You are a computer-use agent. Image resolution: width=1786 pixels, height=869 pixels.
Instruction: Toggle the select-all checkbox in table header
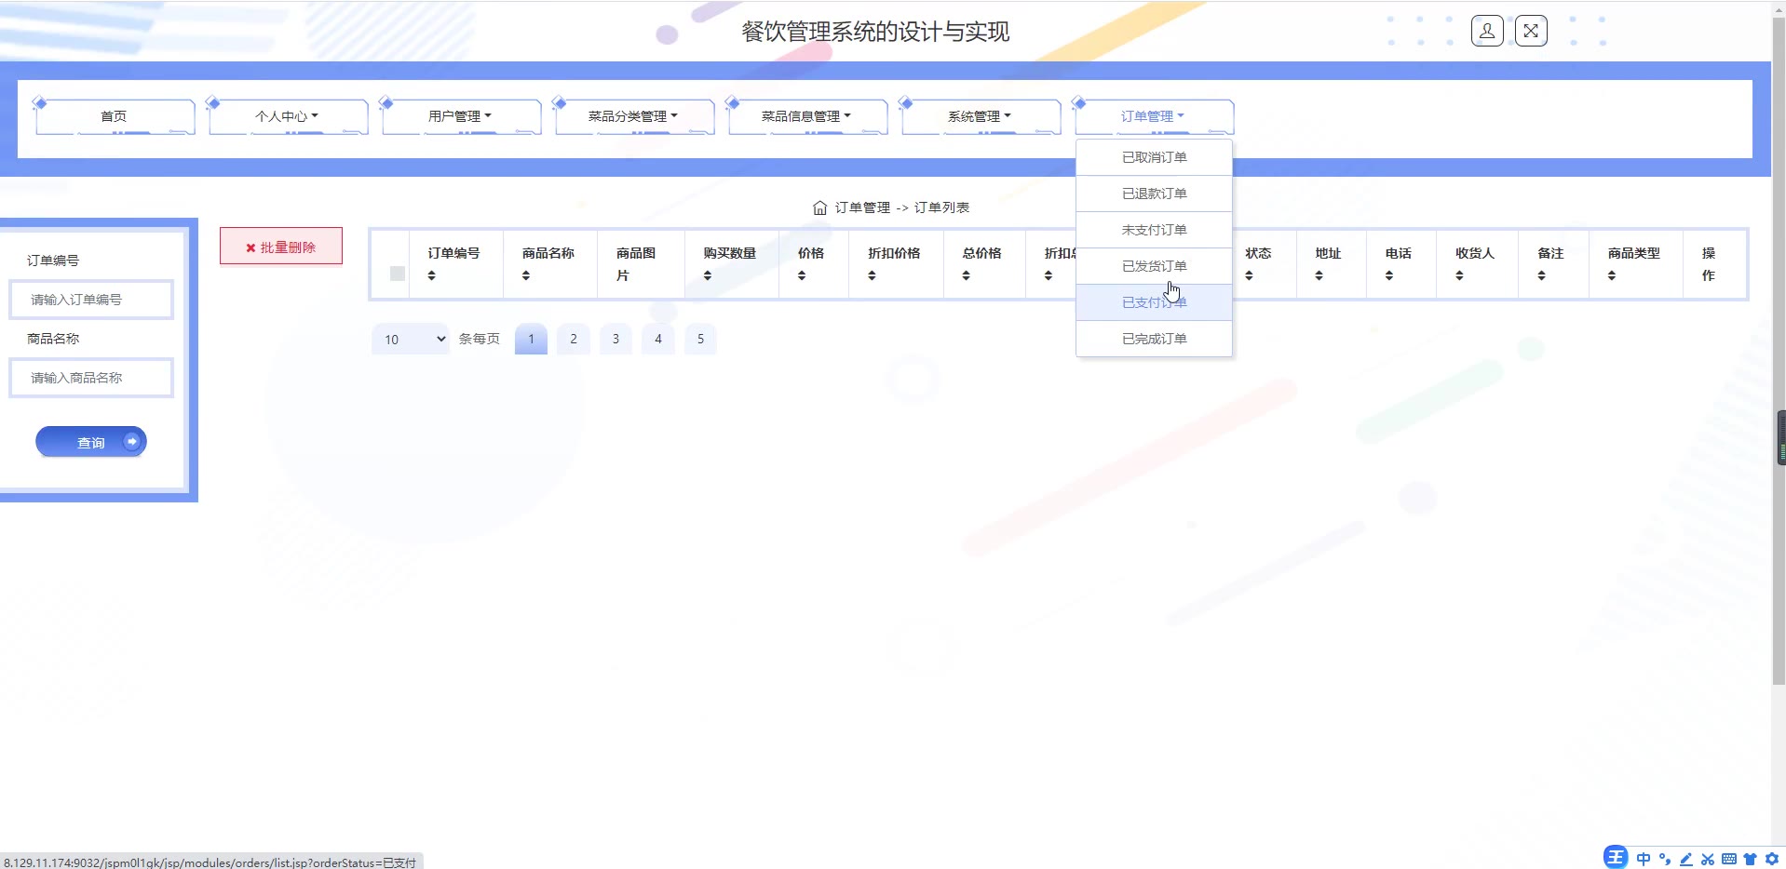tap(398, 274)
